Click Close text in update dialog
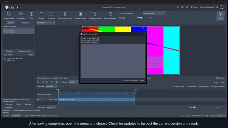Image resolution: width=228 pixels, height=128 pixels. [142, 80]
